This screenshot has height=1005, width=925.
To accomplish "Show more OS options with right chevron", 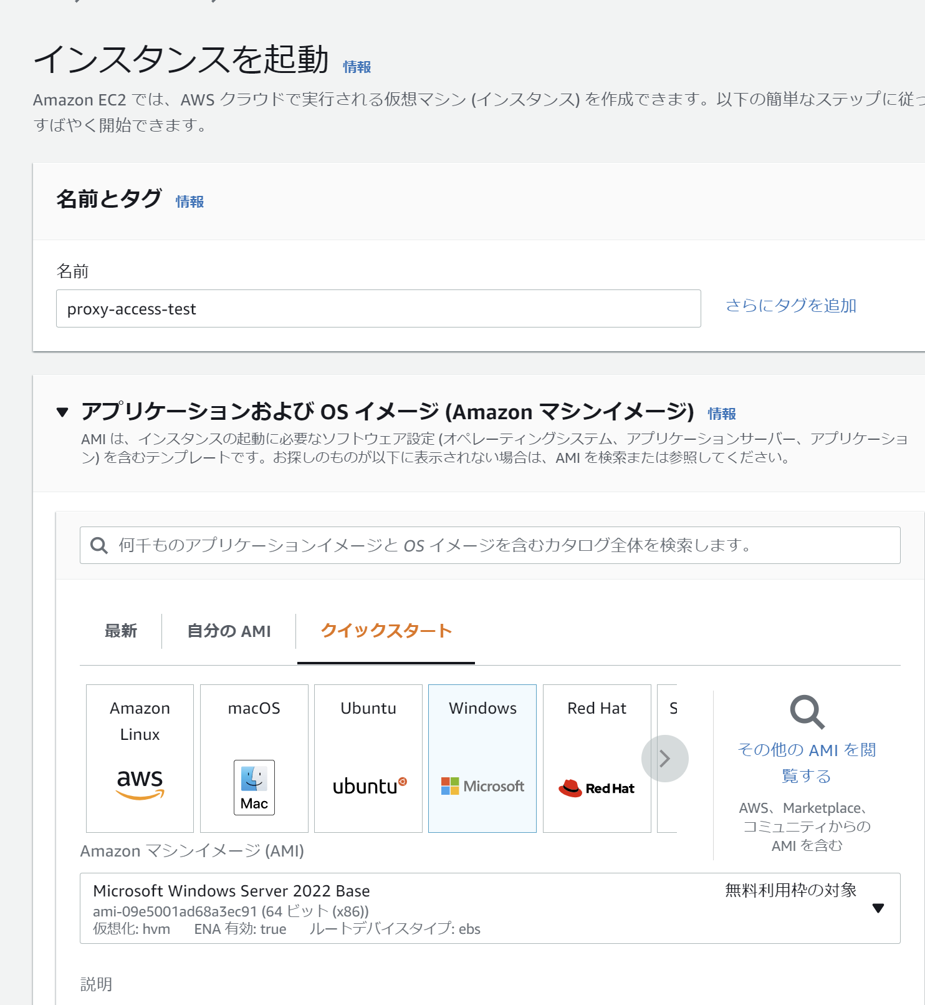I will click(x=665, y=759).
